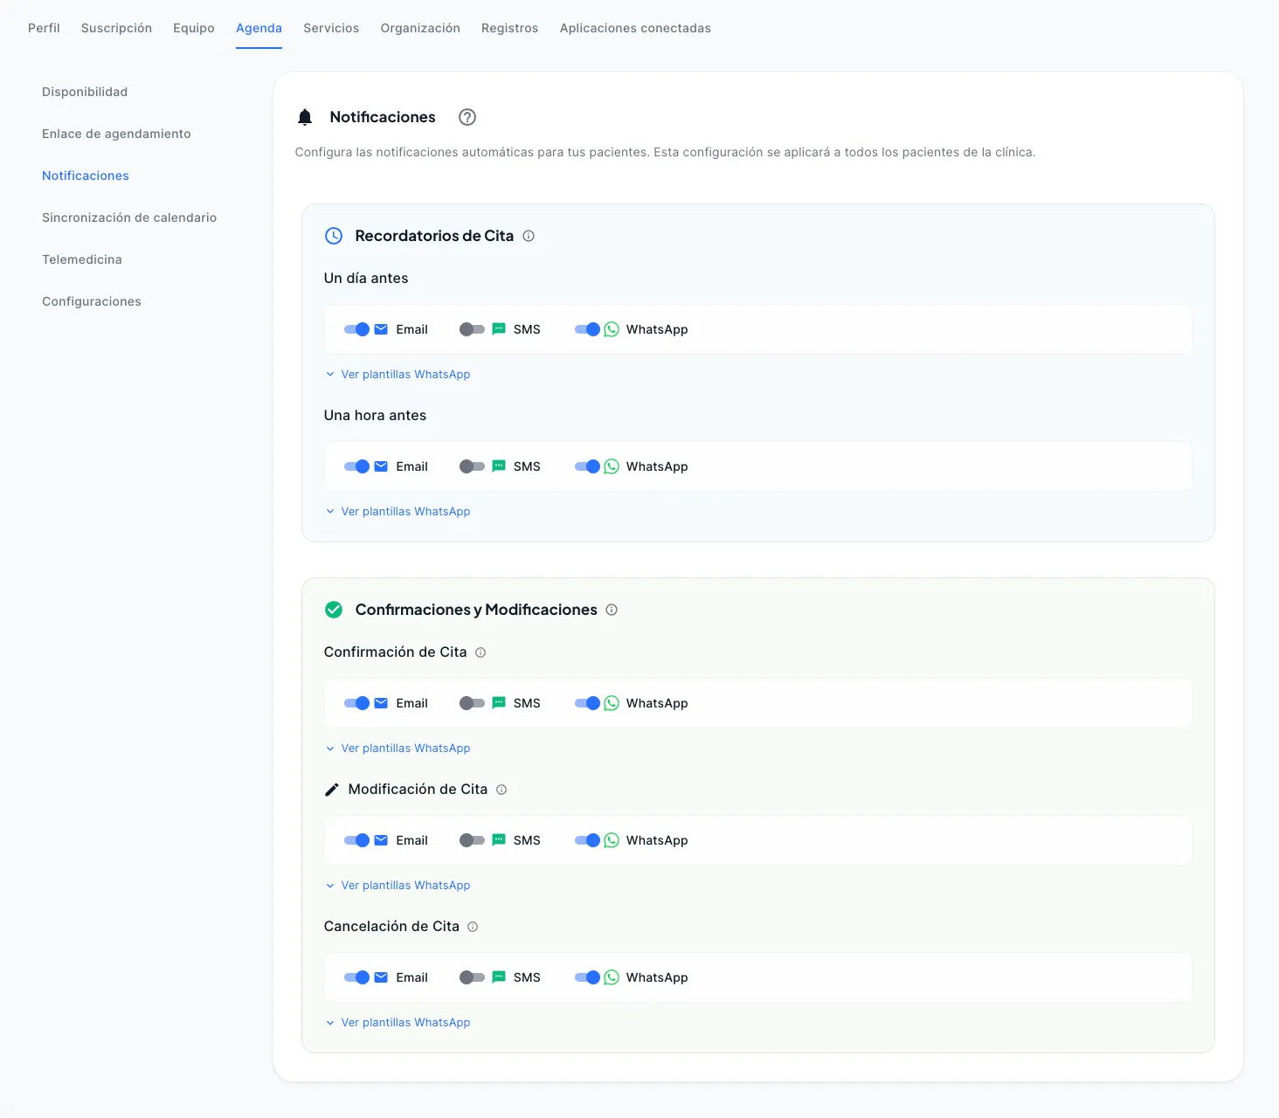
Task: Click the clock icon by Recordatorios de Cita
Action: pos(335,236)
